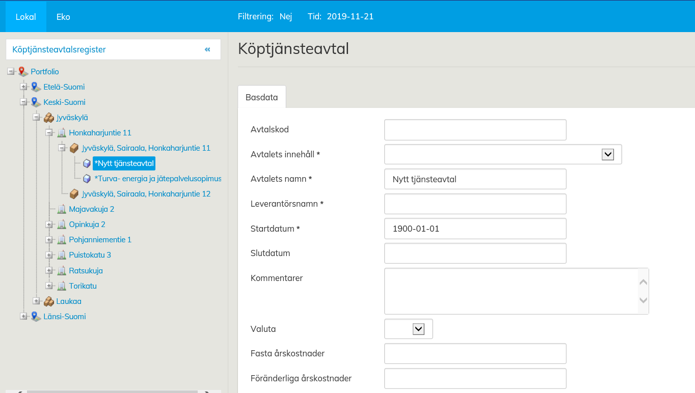Viewport: 695px width, 393px height.
Task: Click the Etelä-Suomi region pin icon
Action: 36,87
